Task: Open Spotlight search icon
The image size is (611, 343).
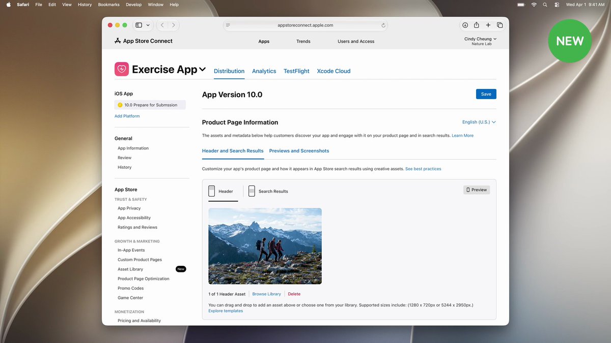Action: tap(545, 5)
